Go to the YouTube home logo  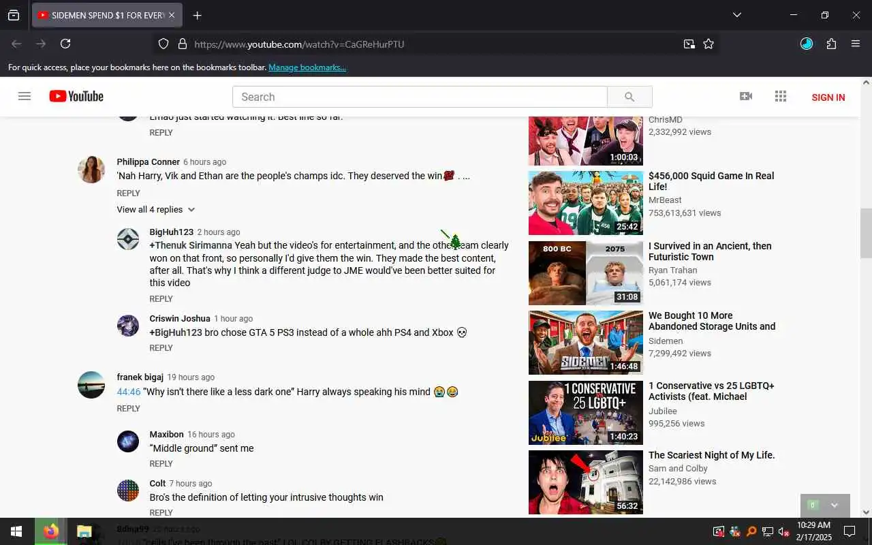point(76,97)
